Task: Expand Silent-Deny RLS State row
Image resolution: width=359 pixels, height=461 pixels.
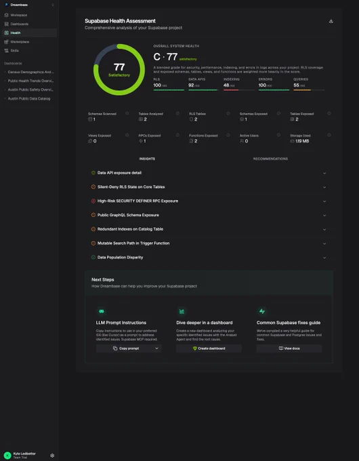Action: [209, 187]
